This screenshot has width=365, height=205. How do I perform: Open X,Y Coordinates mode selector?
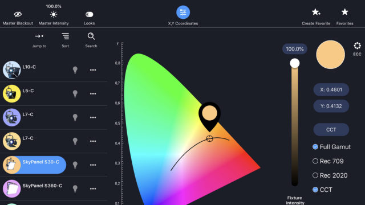183,13
